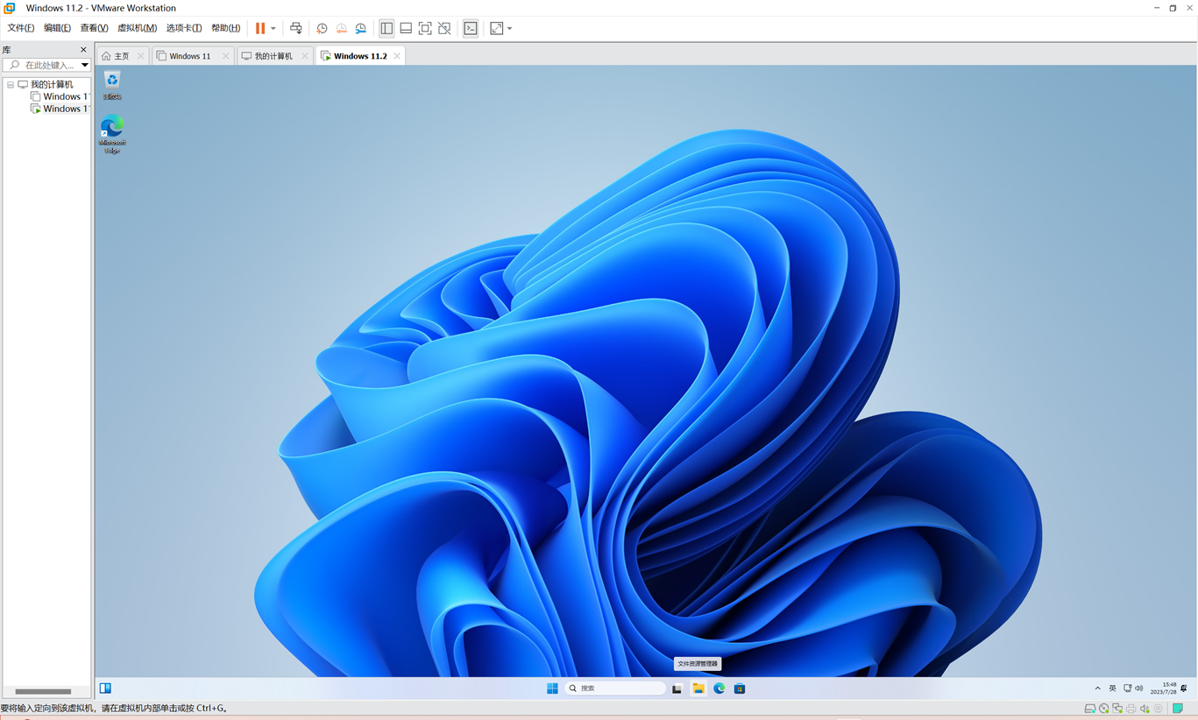Screen dimensions: 1198x720
Task: Enter full screen mode from the toolbar
Action: tap(425, 28)
